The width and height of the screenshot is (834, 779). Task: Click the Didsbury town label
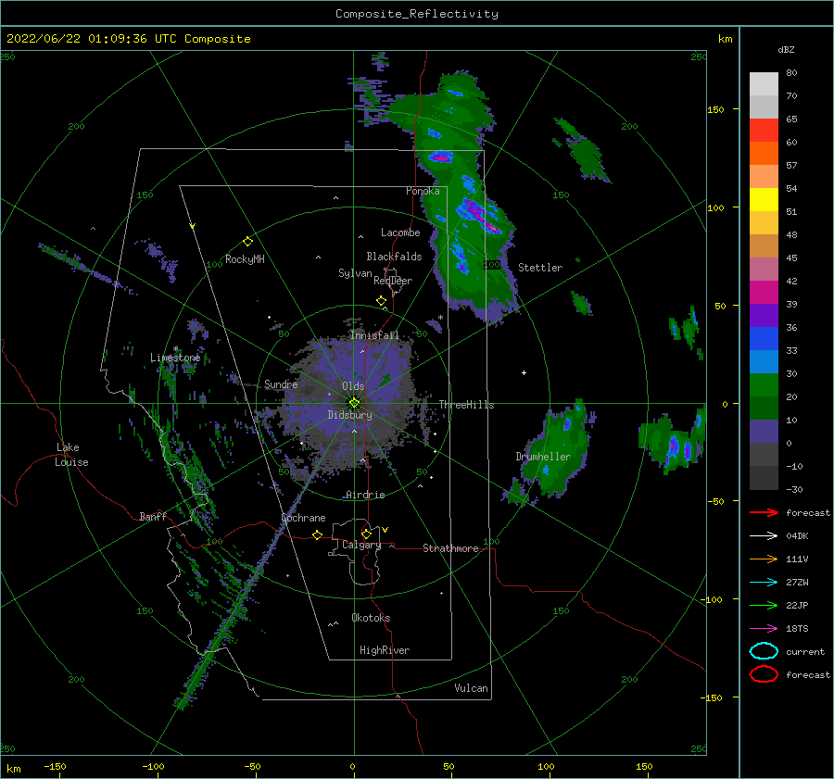349,415
